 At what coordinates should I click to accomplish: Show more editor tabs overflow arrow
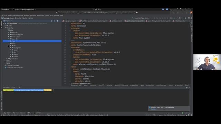click(x=189, y=21)
